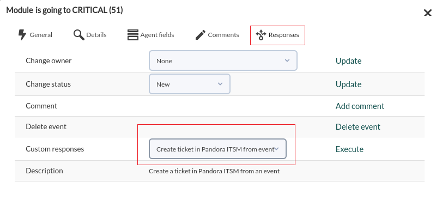Click the stacked rows Agent fields icon
Viewport: 436px width, 218px height.
coord(132,35)
